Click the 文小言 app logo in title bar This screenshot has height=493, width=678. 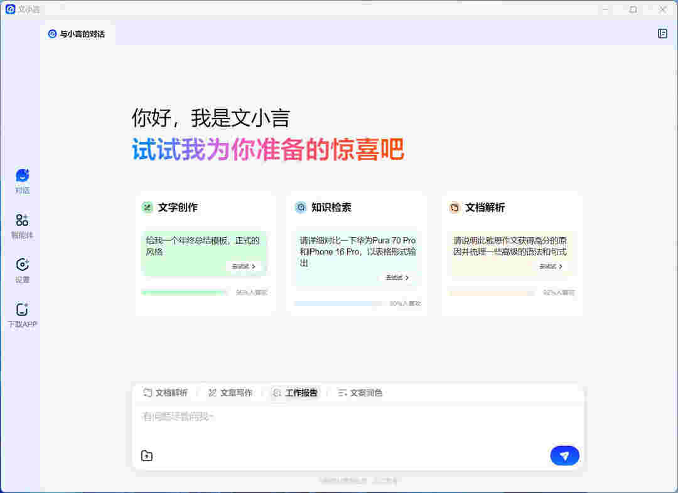pyautogui.click(x=10, y=9)
